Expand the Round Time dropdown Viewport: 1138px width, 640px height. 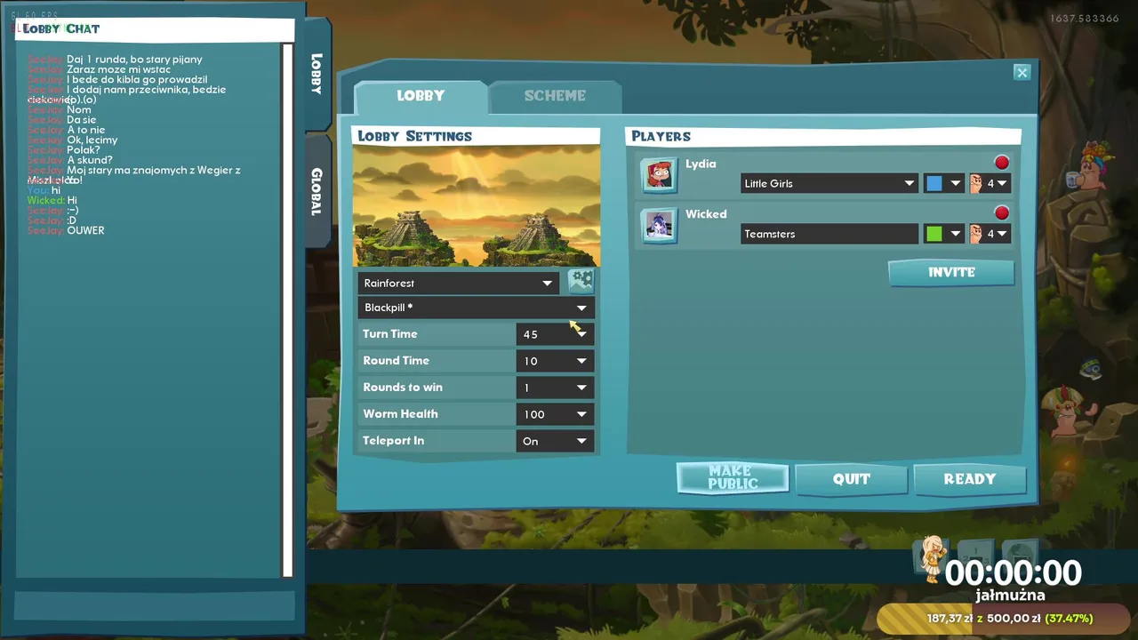555,361
